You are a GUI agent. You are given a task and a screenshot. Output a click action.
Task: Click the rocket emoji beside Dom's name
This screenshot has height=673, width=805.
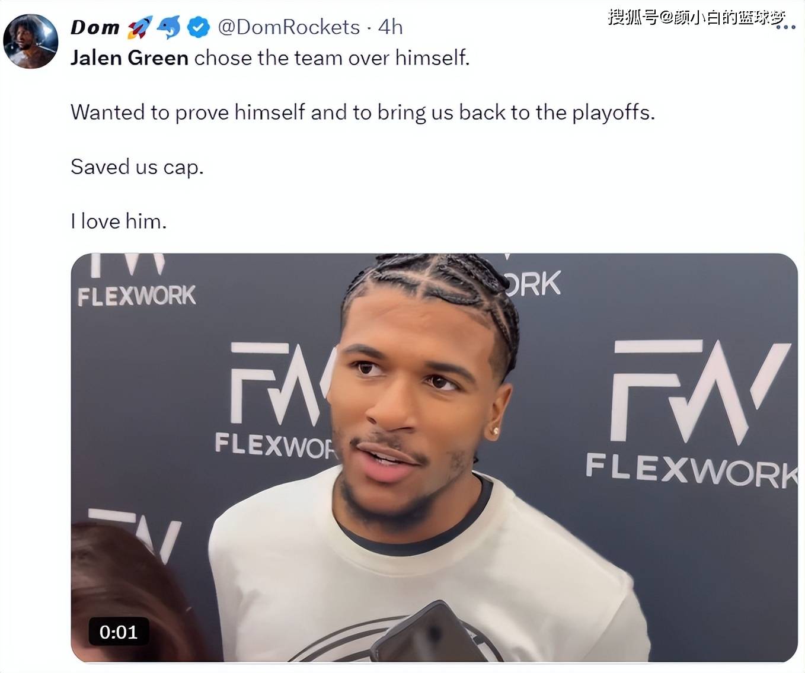point(140,27)
